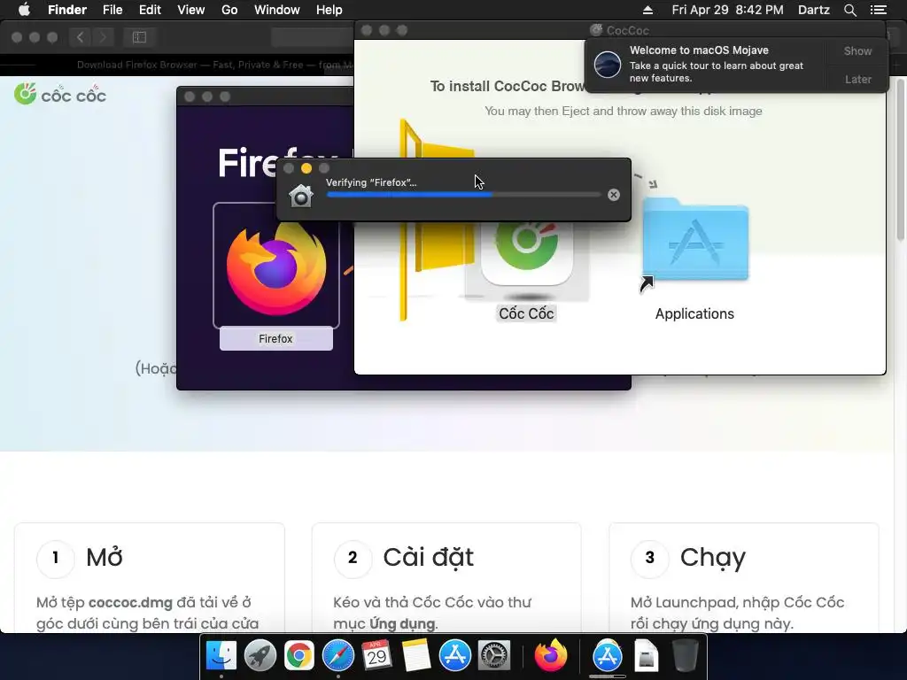Open the Window menu
The height and width of the screenshot is (680, 907).
[x=277, y=10]
